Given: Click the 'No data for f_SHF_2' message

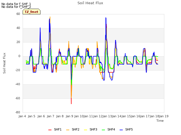Looking at the screenshot, I should (16, 7).
